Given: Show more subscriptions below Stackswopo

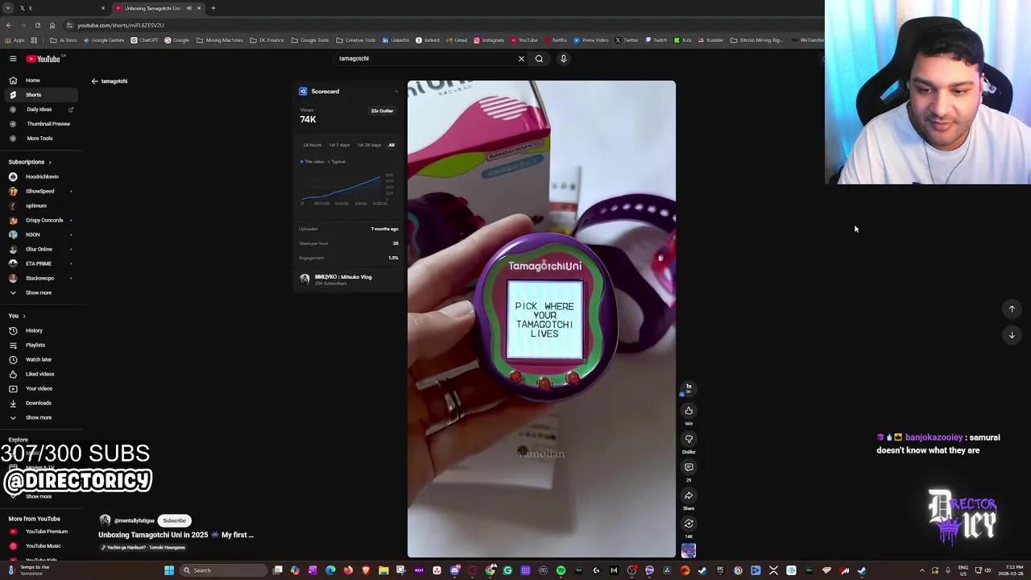Looking at the screenshot, I should point(40,292).
